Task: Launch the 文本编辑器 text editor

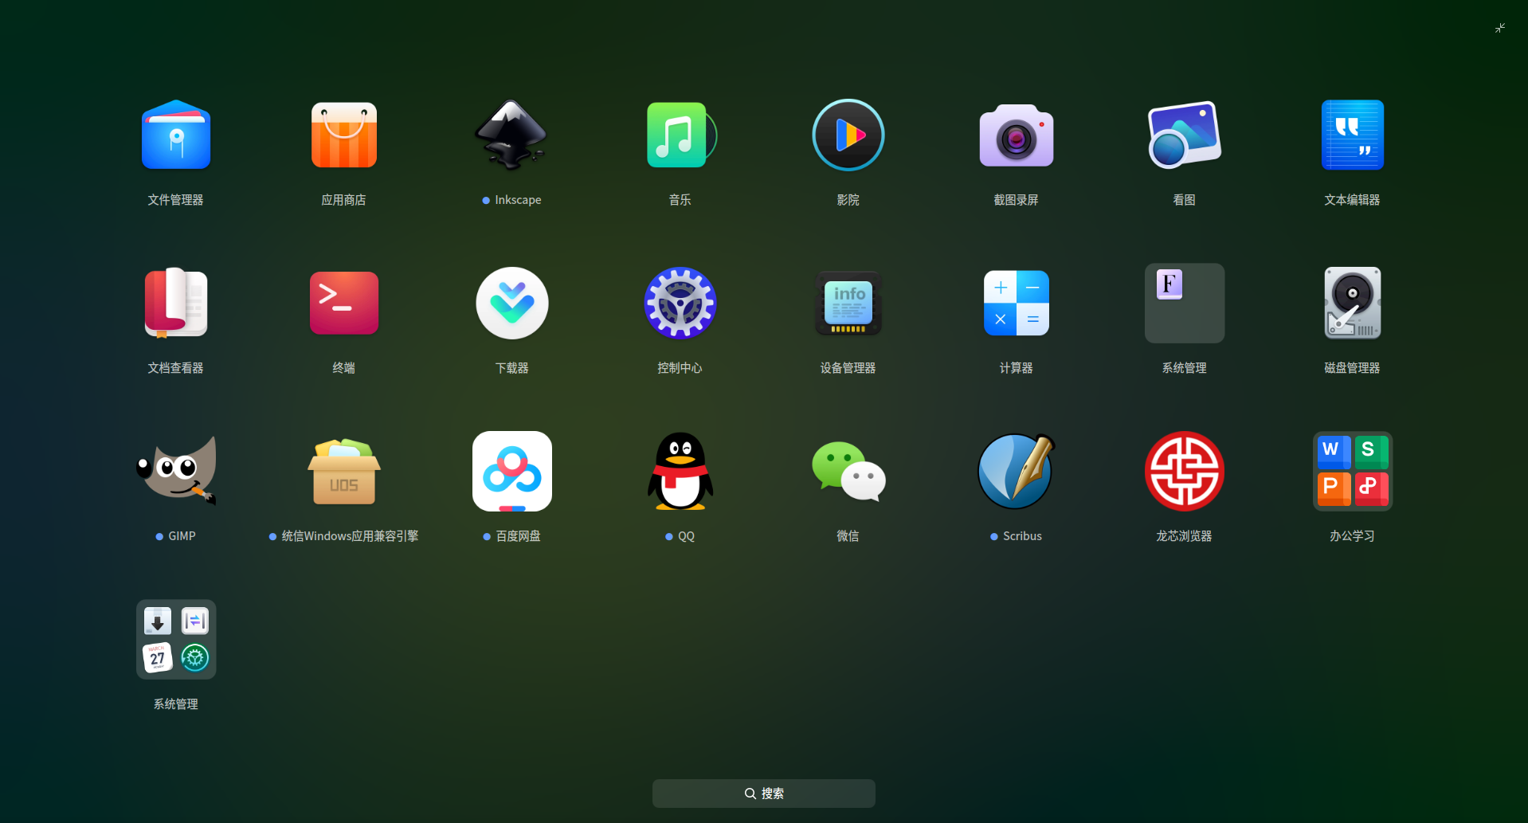Action: pyautogui.click(x=1353, y=135)
